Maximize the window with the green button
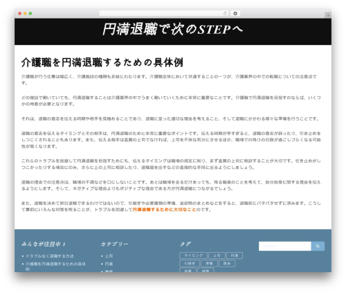 pos(30,13)
